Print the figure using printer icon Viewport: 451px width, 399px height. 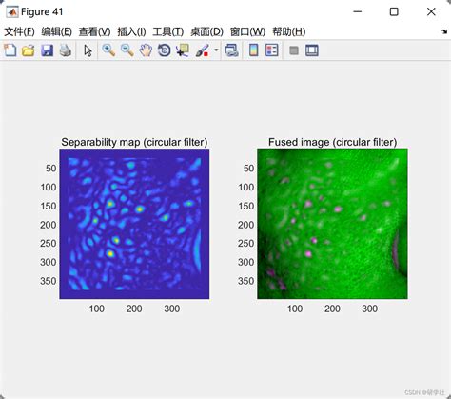pos(66,50)
